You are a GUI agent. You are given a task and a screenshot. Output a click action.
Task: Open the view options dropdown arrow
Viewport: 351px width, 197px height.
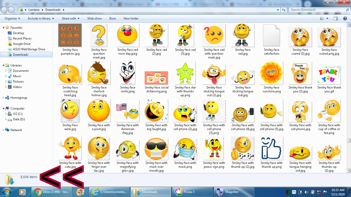click(327, 18)
